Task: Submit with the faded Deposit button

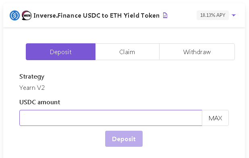Action: (124, 139)
